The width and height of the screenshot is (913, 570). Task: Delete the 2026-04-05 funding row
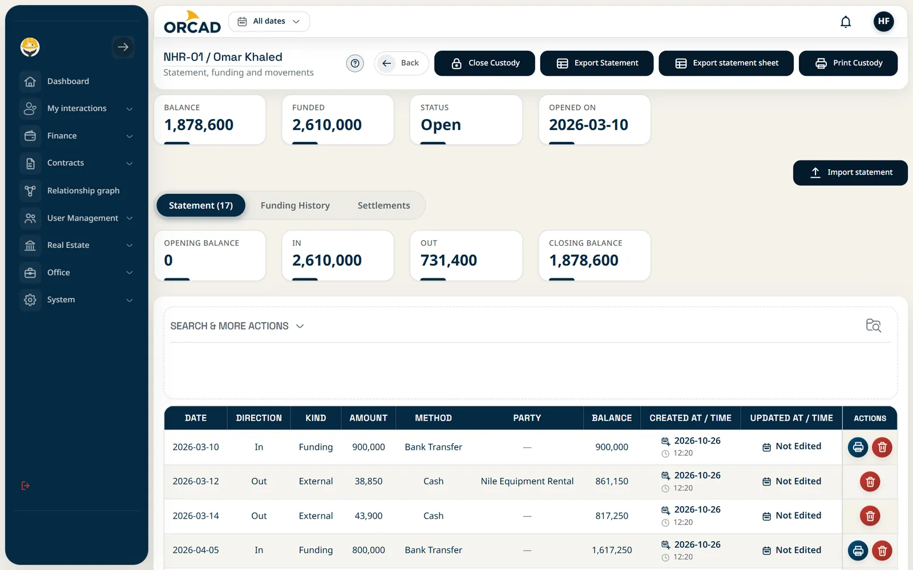pyautogui.click(x=882, y=551)
